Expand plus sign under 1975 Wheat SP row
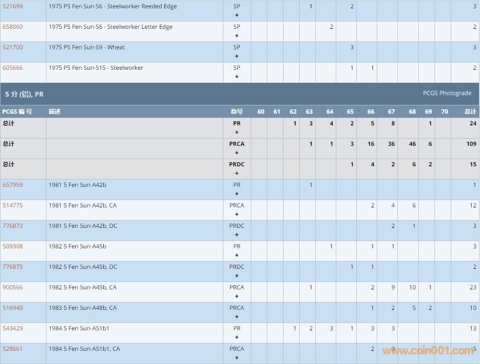The width and height of the screenshot is (480, 364). 237,56
